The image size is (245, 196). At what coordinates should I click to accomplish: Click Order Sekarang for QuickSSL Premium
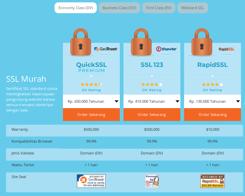[91, 115]
